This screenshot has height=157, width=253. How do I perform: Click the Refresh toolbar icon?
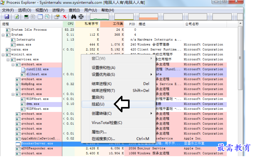(x=17, y=17)
